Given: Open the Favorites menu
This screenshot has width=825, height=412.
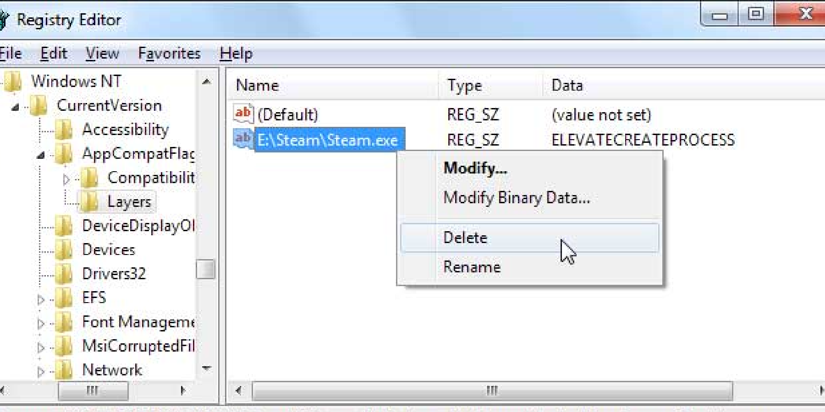Looking at the screenshot, I should click(169, 53).
